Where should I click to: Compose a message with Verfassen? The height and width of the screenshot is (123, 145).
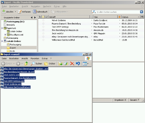pyautogui.click(x=24, y=12)
